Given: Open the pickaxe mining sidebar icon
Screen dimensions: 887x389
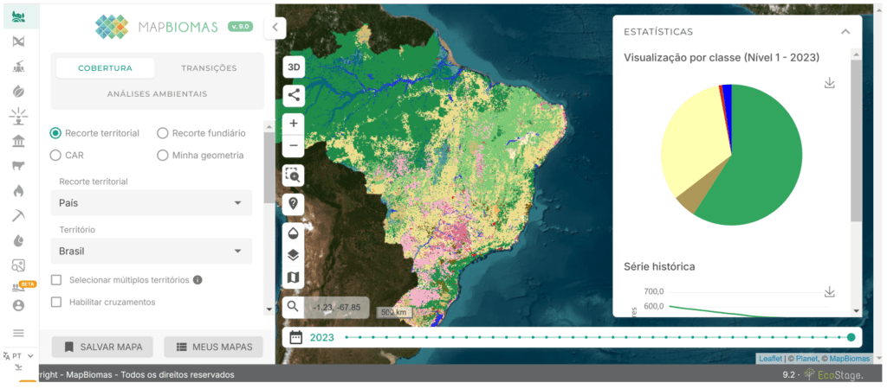Looking at the screenshot, I should (x=18, y=215).
